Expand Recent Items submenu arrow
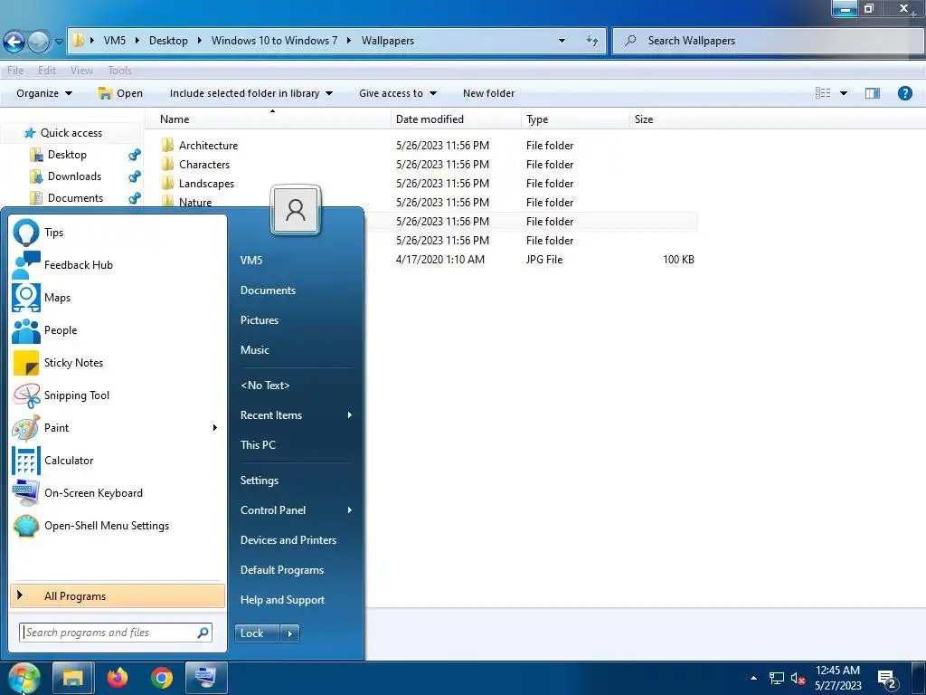This screenshot has height=695, width=926. 350,414
